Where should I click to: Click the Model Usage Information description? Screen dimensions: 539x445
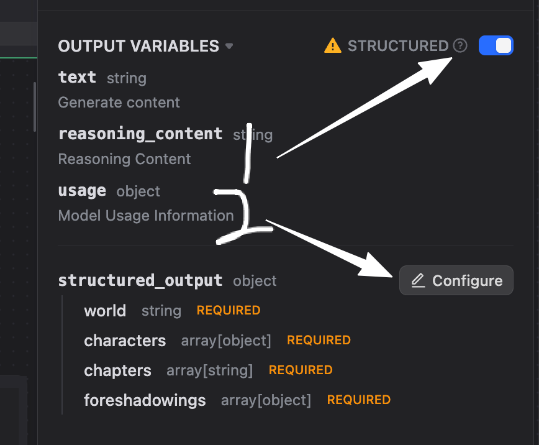tap(146, 216)
